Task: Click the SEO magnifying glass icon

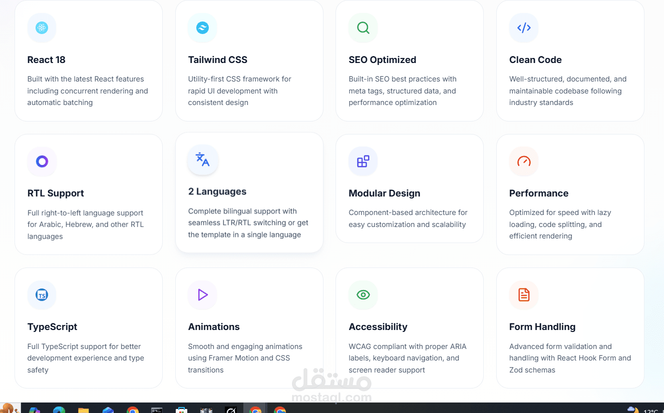Action: pos(363,28)
